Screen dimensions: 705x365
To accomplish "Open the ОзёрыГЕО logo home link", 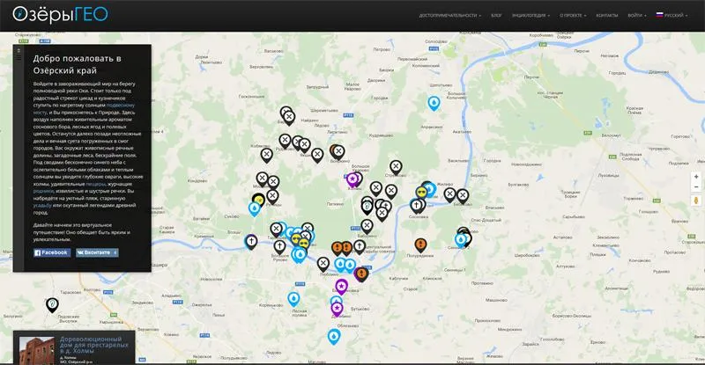I will point(60,14).
